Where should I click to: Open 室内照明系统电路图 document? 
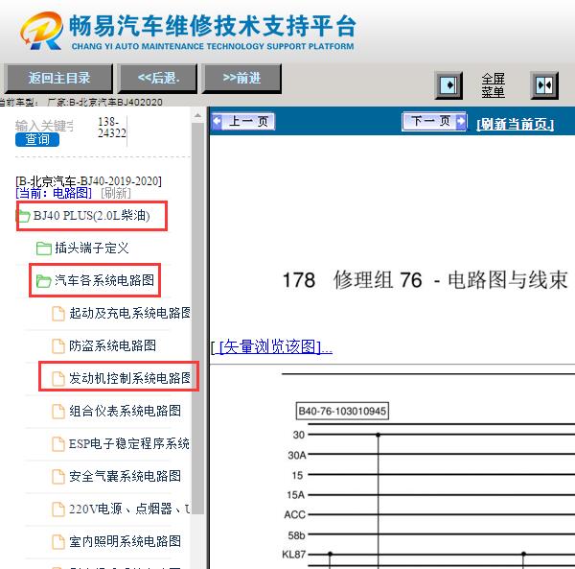[125, 541]
